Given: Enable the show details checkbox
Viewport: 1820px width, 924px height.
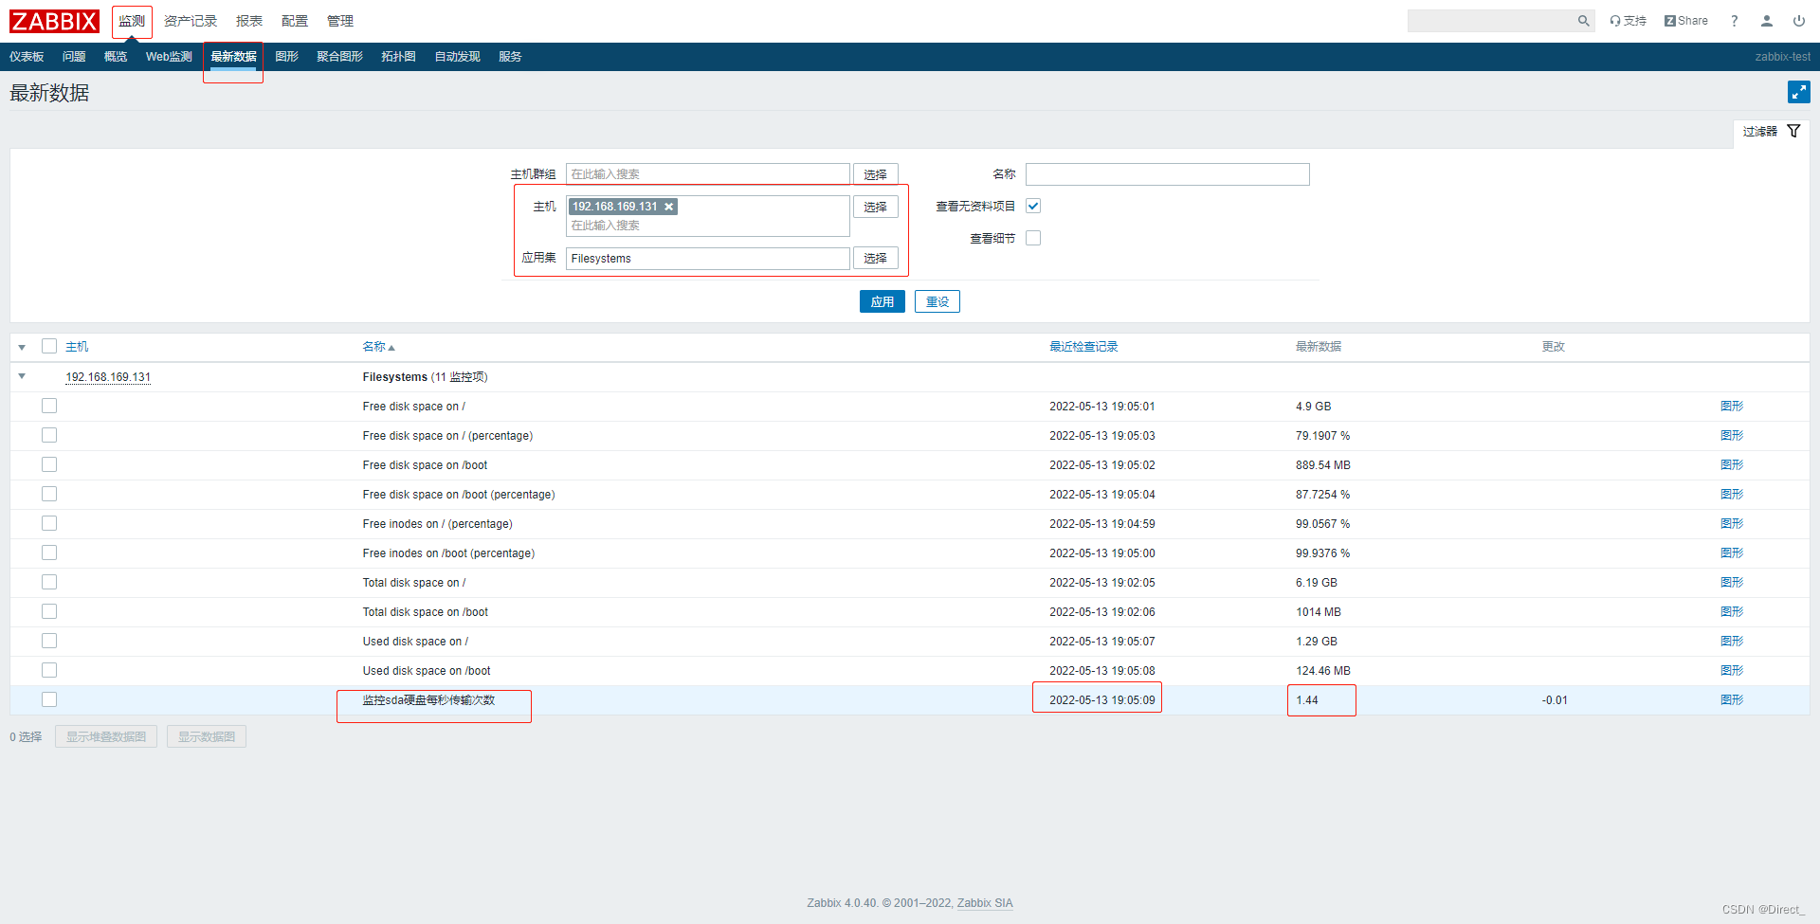Looking at the screenshot, I should pyautogui.click(x=1033, y=238).
